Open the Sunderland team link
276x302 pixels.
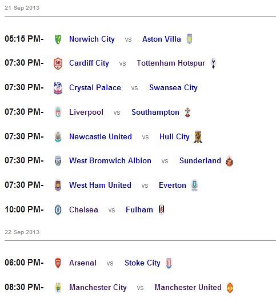pyautogui.click(x=200, y=160)
